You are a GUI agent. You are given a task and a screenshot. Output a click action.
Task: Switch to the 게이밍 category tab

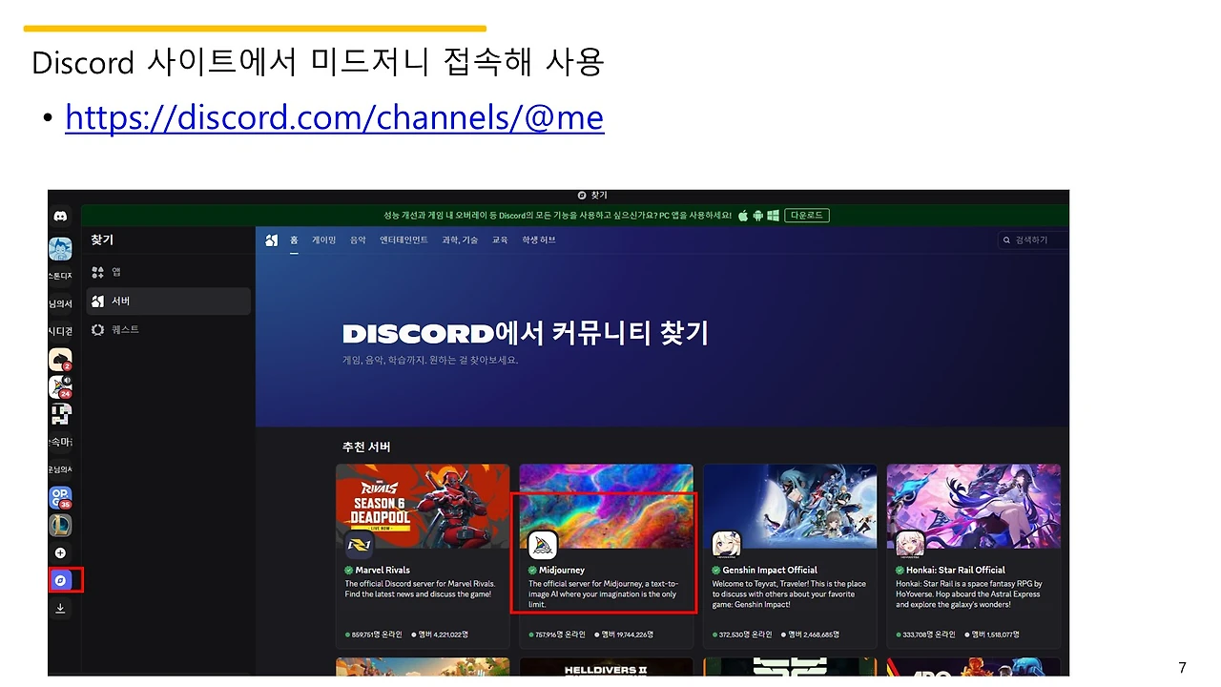click(x=323, y=239)
